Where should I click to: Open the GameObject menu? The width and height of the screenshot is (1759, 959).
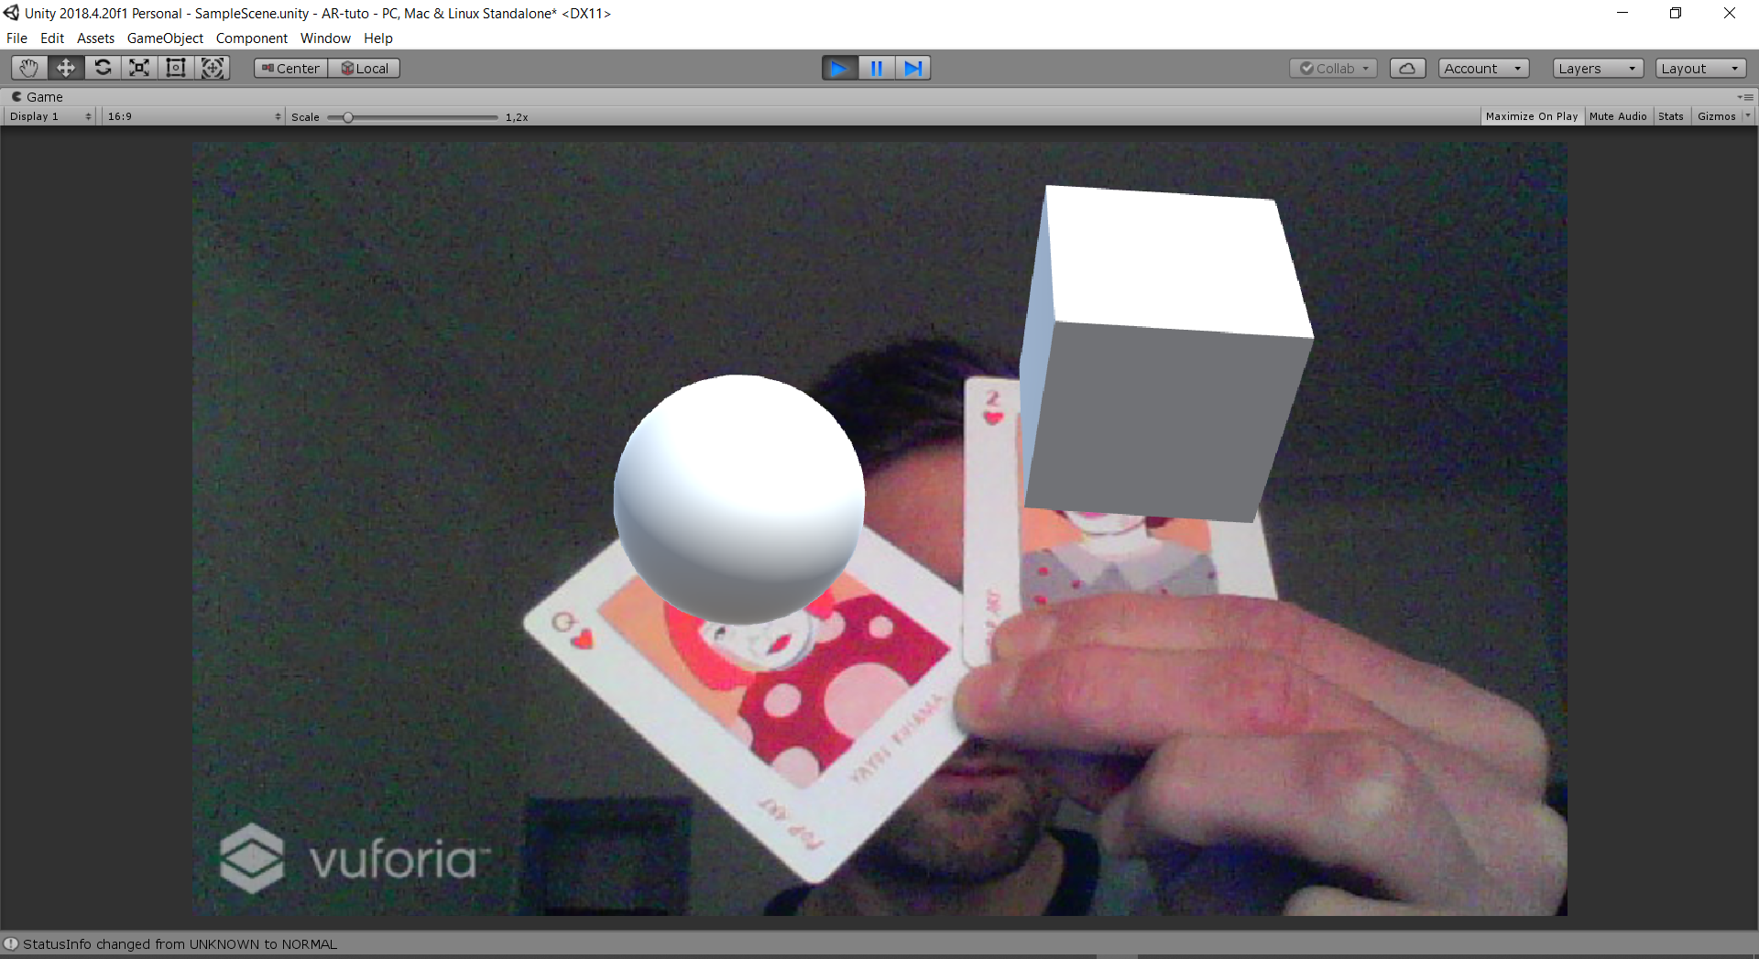tap(165, 38)
